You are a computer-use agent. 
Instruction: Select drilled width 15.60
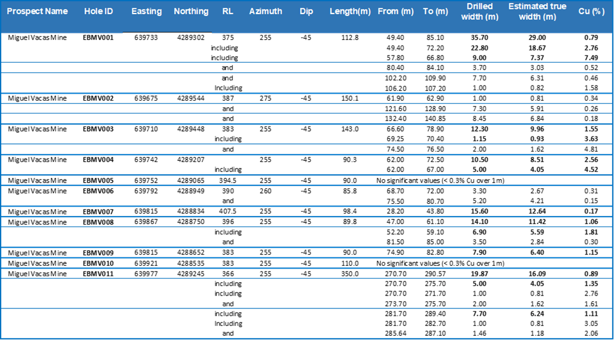click(x=479, y=212)
